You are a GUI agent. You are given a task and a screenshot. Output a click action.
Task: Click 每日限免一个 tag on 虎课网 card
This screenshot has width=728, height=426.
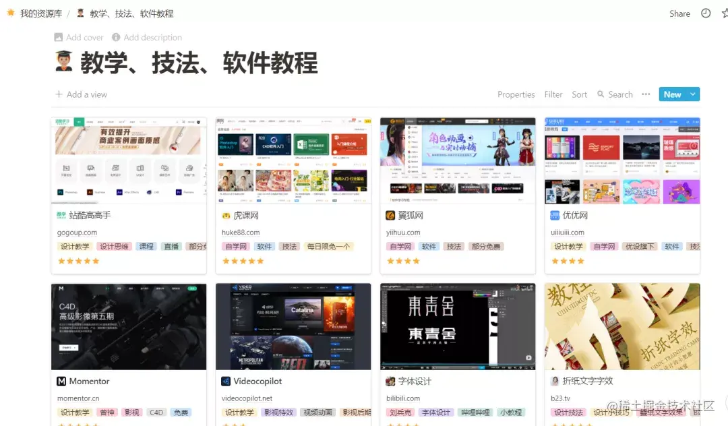pyautogui.click(x=329, y=247)
